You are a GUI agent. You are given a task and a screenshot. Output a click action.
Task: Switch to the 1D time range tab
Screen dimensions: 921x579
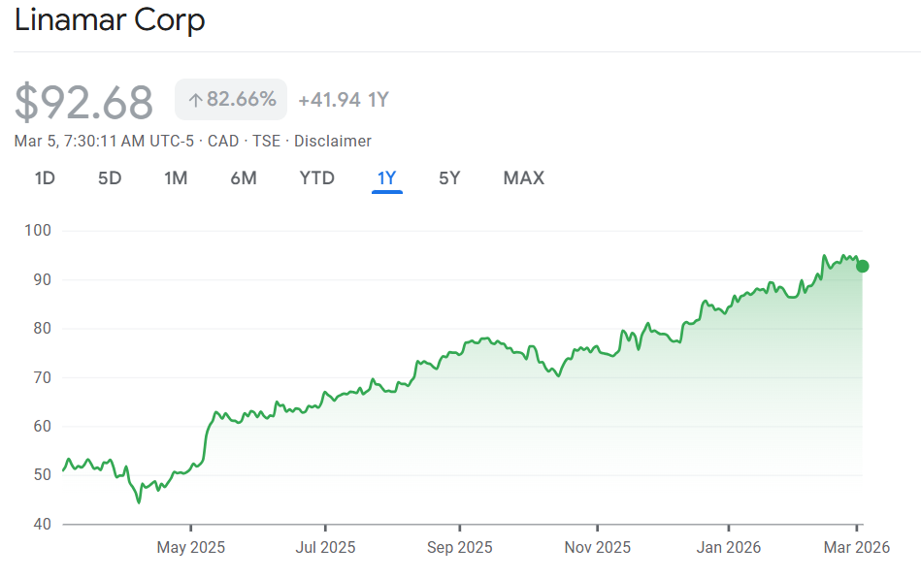45,178
